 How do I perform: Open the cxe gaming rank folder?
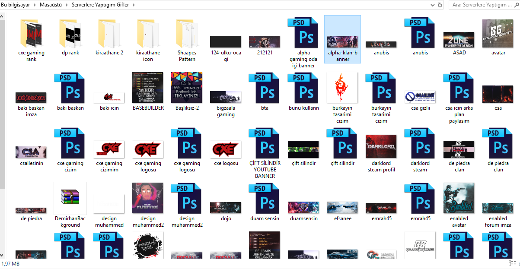tap(31, 34)
